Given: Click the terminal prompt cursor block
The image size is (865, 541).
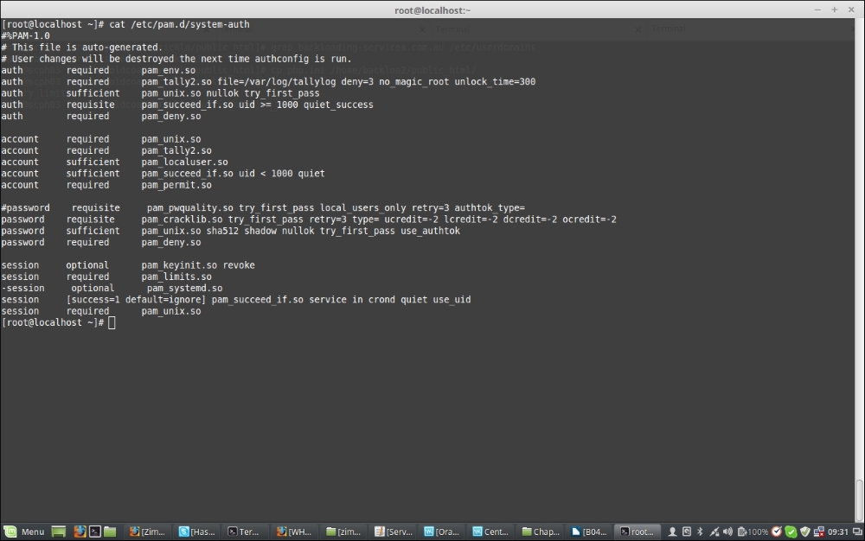Looking at the screenshot, I should 112,323.
